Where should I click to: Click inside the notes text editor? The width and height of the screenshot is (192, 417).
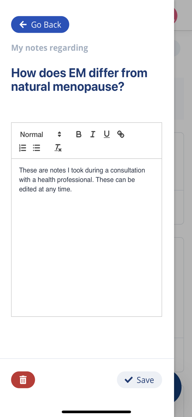tap(86, 237)
